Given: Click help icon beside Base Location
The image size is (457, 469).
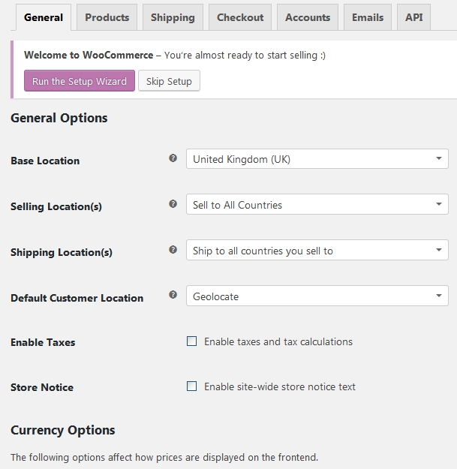Looking at the screenshot, I should pyautogui.click(x=173, y=158).
